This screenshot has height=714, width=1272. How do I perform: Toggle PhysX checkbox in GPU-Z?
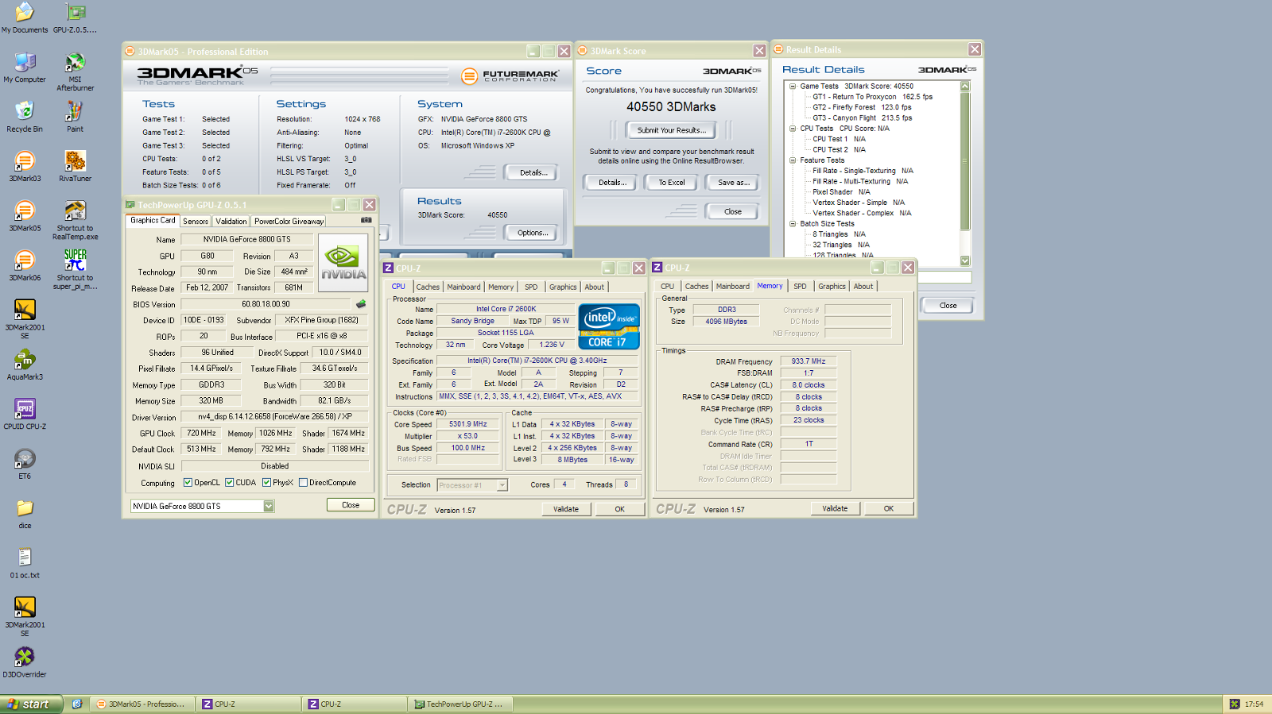pyautogui.click(x=266, y=482)
